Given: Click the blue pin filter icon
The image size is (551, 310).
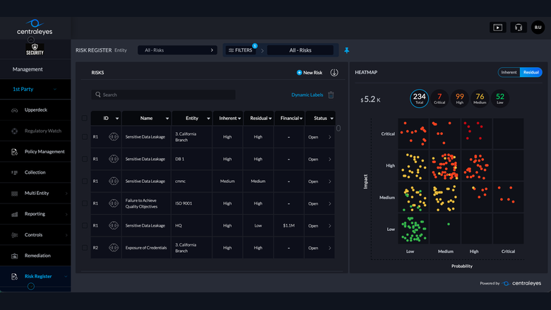Looking at the screenshot, I should pyautogui.click(x=347, y=50).
